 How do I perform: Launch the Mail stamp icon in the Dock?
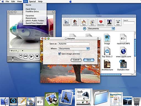66,98
